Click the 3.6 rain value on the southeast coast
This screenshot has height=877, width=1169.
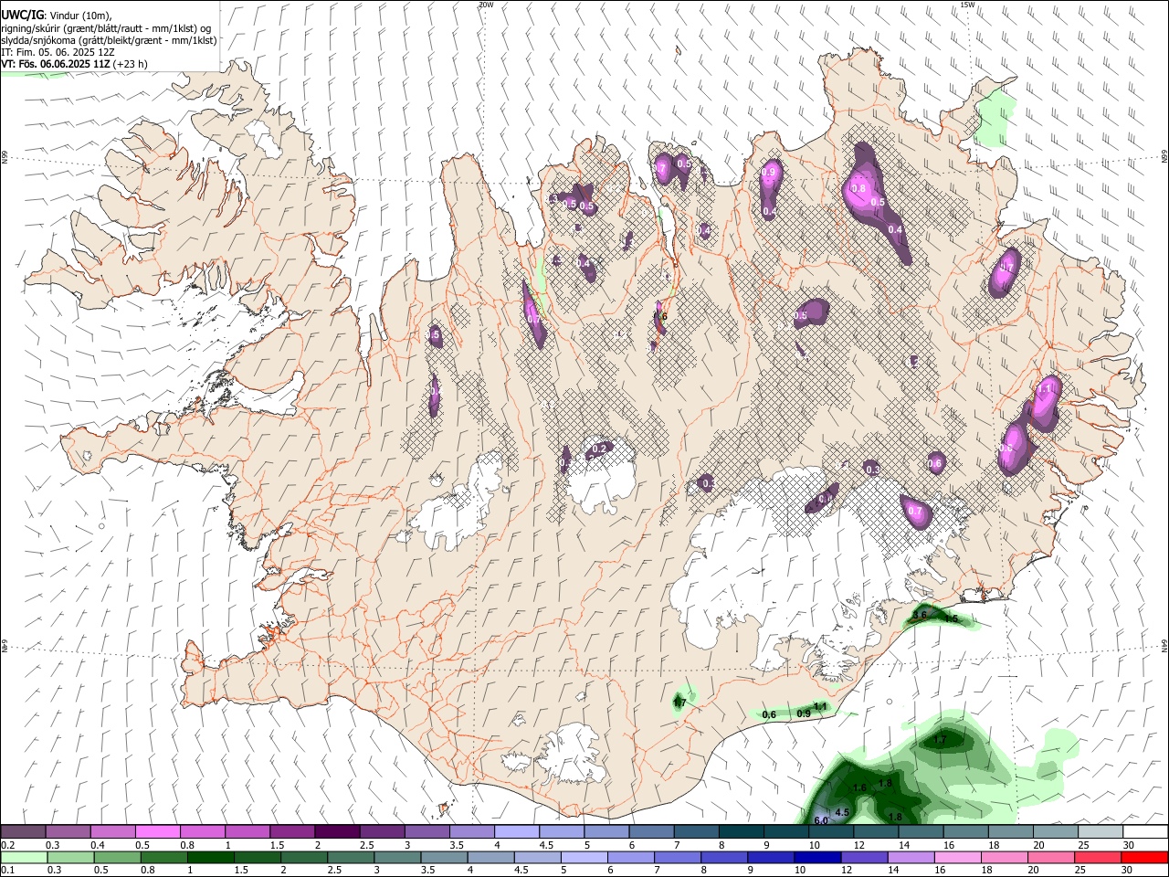[920, 615]
